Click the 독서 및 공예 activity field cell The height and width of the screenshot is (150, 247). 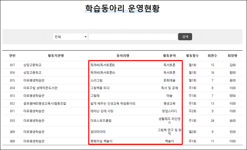click(169, 88)
